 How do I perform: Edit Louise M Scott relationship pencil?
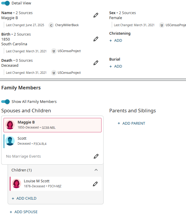[95, 184]
